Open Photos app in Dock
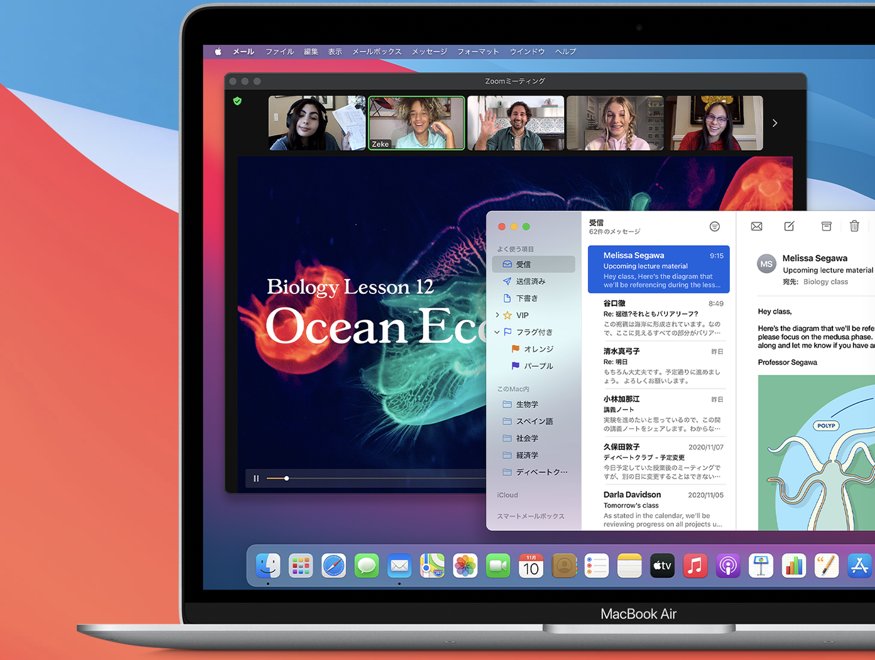This screenshot has width=875, height=660. click(465, 565)
